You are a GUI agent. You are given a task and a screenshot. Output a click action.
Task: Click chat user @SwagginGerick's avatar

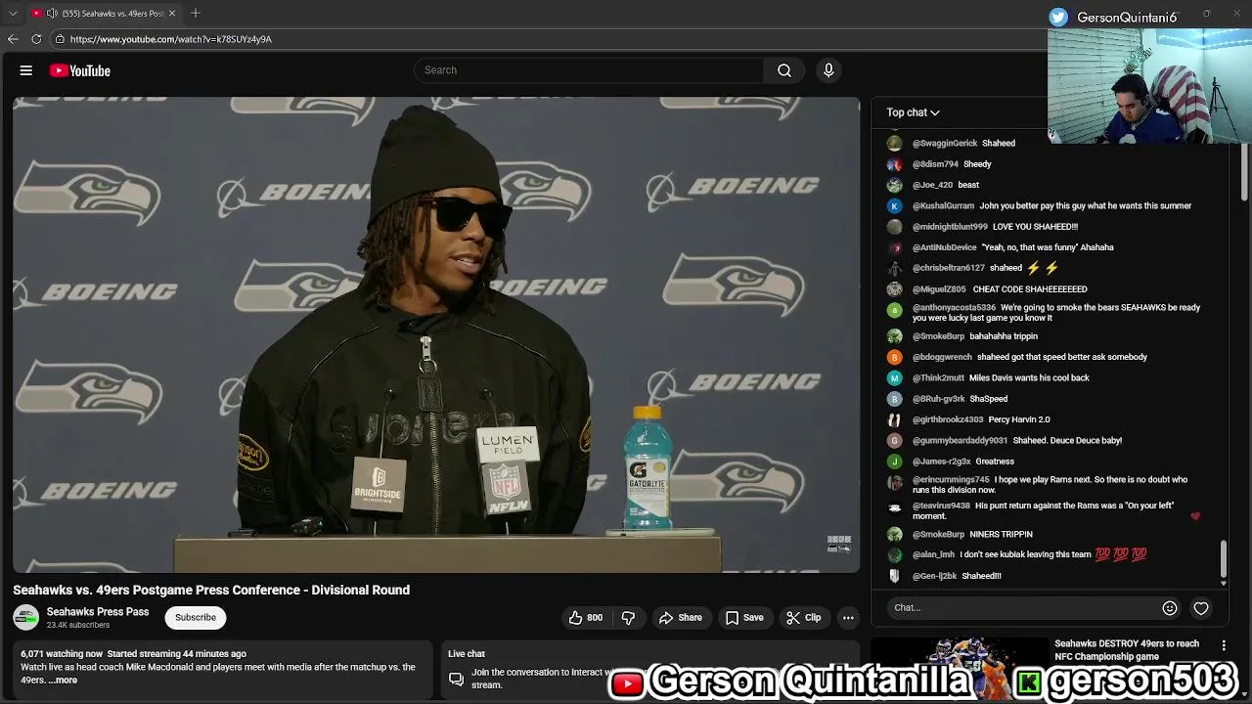tap(894, 143)
